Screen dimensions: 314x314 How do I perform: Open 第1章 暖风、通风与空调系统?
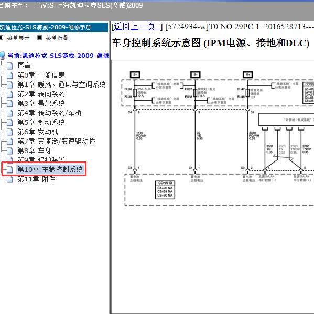[62, 84]
